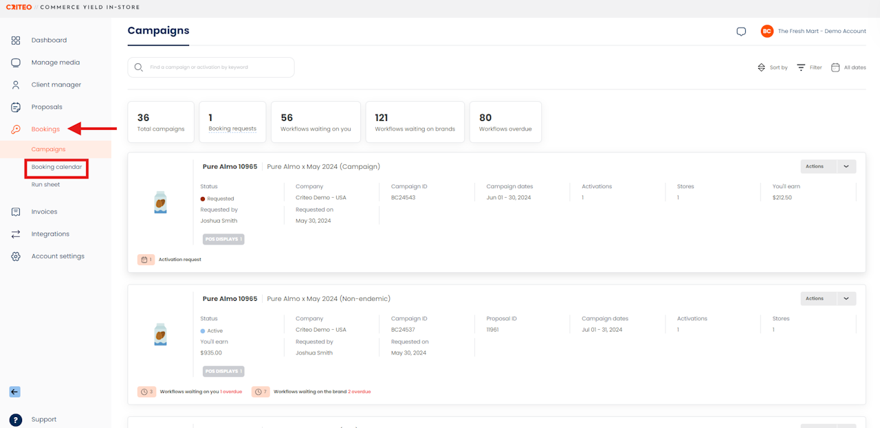Image resolution: width=880 pixels, height=428 pixels.
Task: Click the Account settings gear icon
Action: 16,256
